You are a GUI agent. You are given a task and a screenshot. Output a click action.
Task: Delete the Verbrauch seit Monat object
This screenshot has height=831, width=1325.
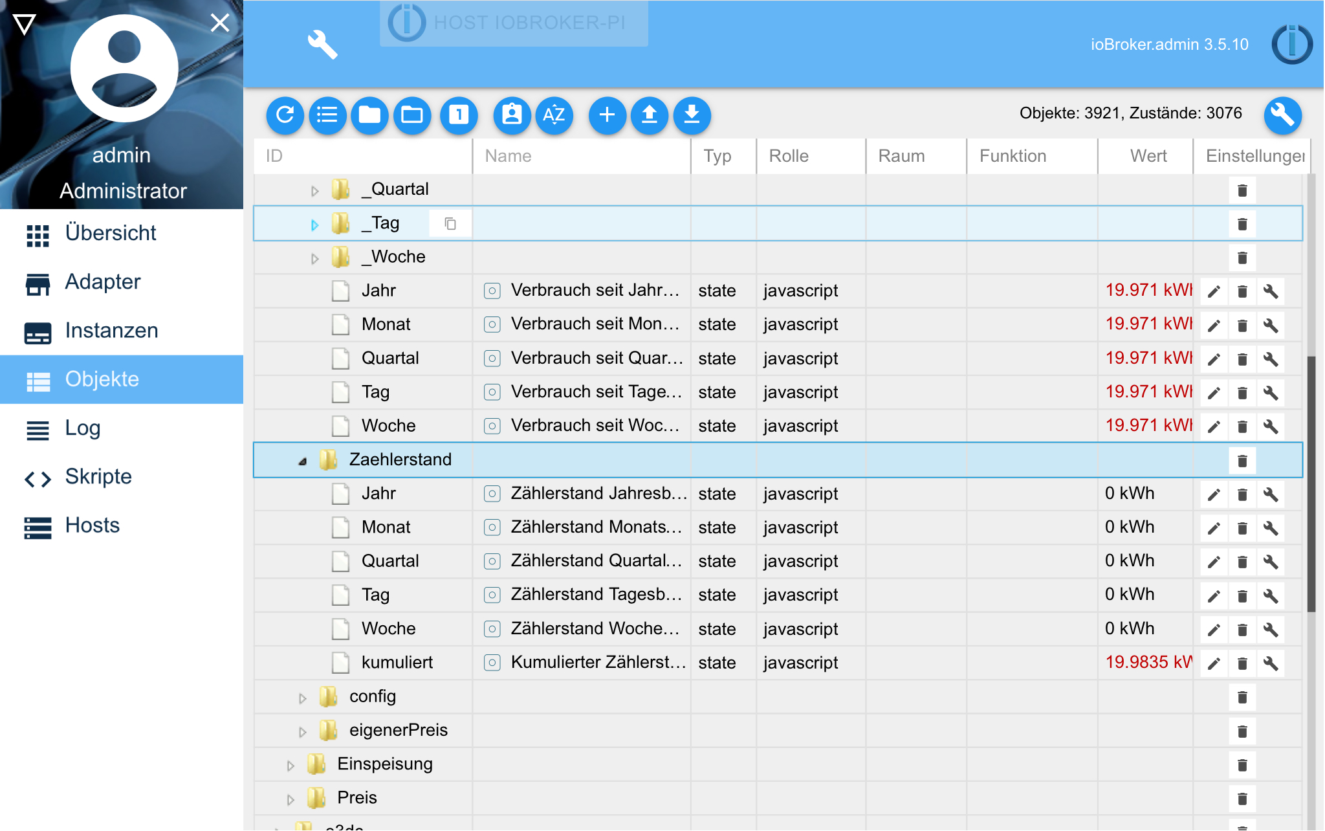1242,325
